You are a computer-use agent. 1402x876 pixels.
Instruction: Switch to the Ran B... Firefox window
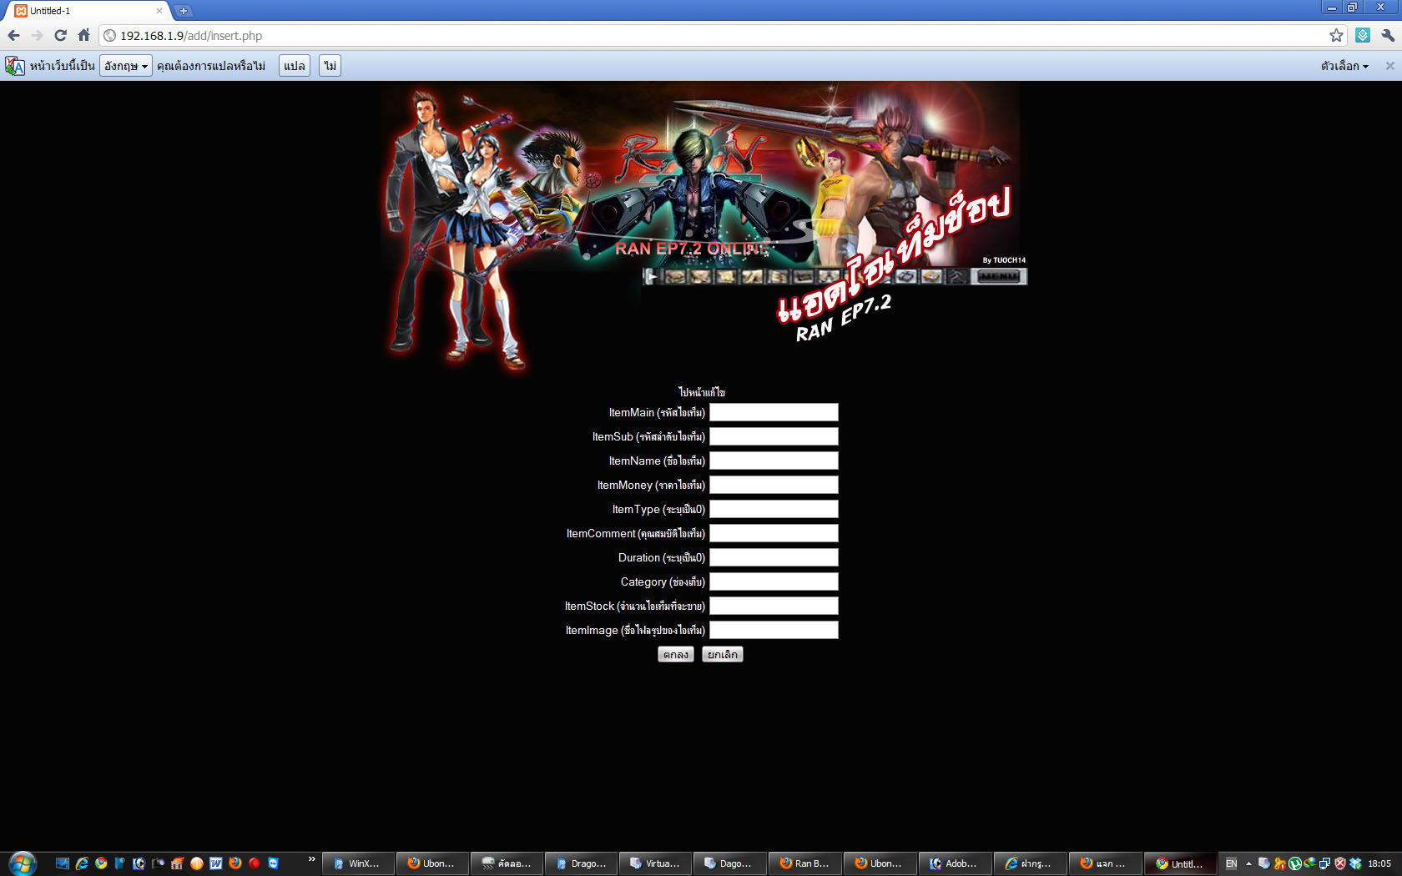805,863
